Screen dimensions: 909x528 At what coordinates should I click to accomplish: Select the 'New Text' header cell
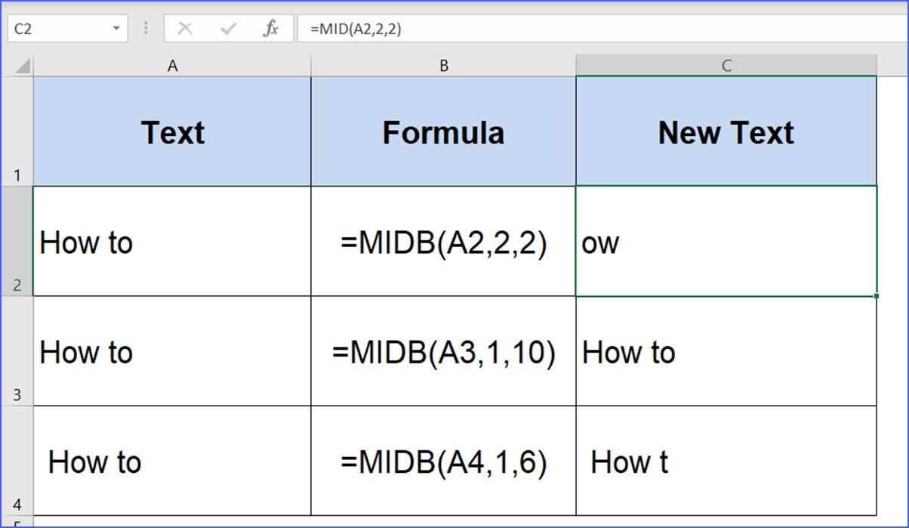(x=726, y=132)
